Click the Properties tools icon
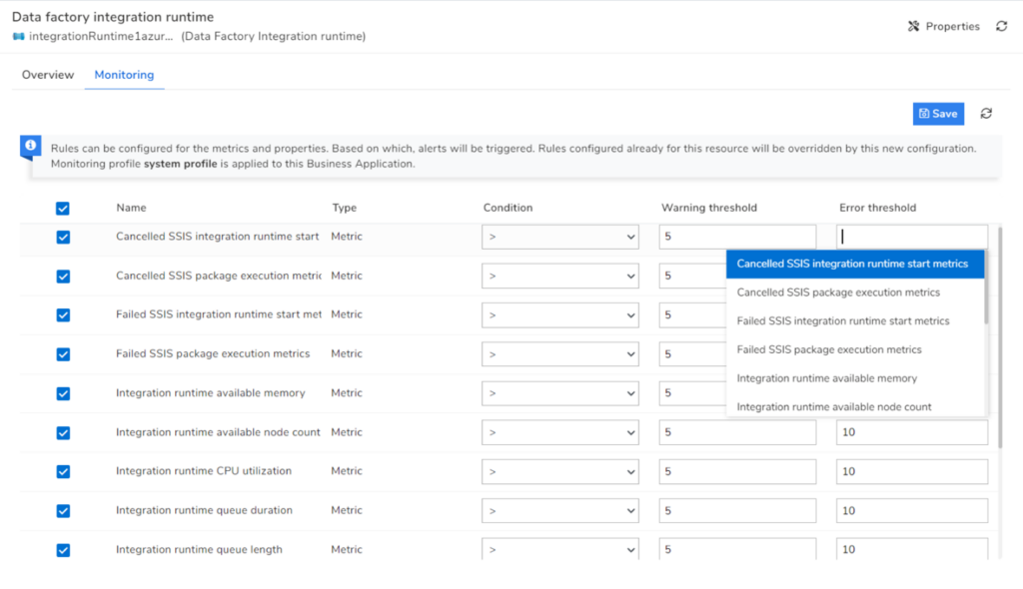 [912, 26]
